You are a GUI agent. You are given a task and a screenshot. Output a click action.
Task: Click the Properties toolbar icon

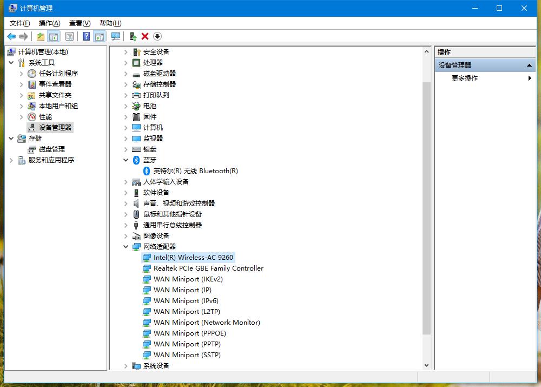pos(69,36)
